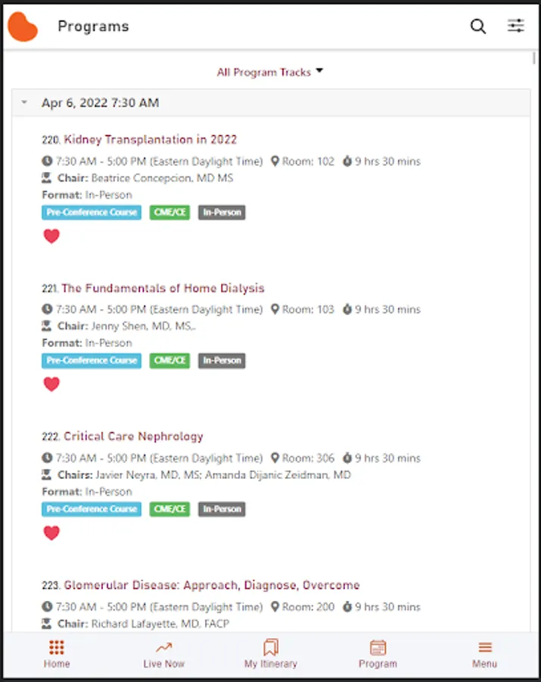
Task: Open Kidney Transplantation in 2022 session
Action: (150, 139)
